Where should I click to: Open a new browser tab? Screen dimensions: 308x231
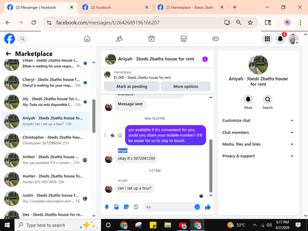pyautogui.click(x=235, y=7)
